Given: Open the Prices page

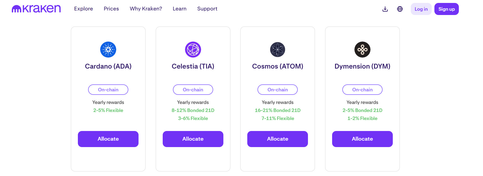Looking at the screenshot, I should point(111,9).
